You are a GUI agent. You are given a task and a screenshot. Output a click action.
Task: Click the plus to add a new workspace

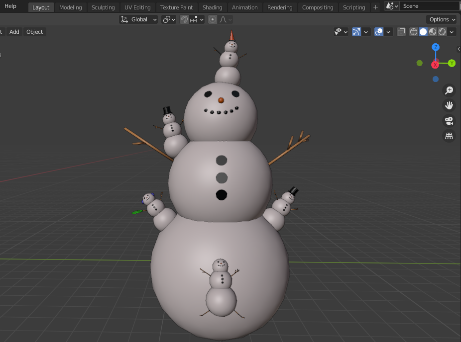[x=375, y=7]
